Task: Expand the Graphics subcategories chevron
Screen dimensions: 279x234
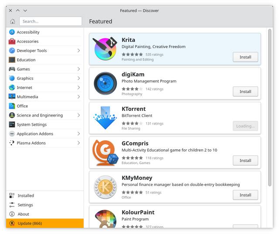Action: [78, 78]
